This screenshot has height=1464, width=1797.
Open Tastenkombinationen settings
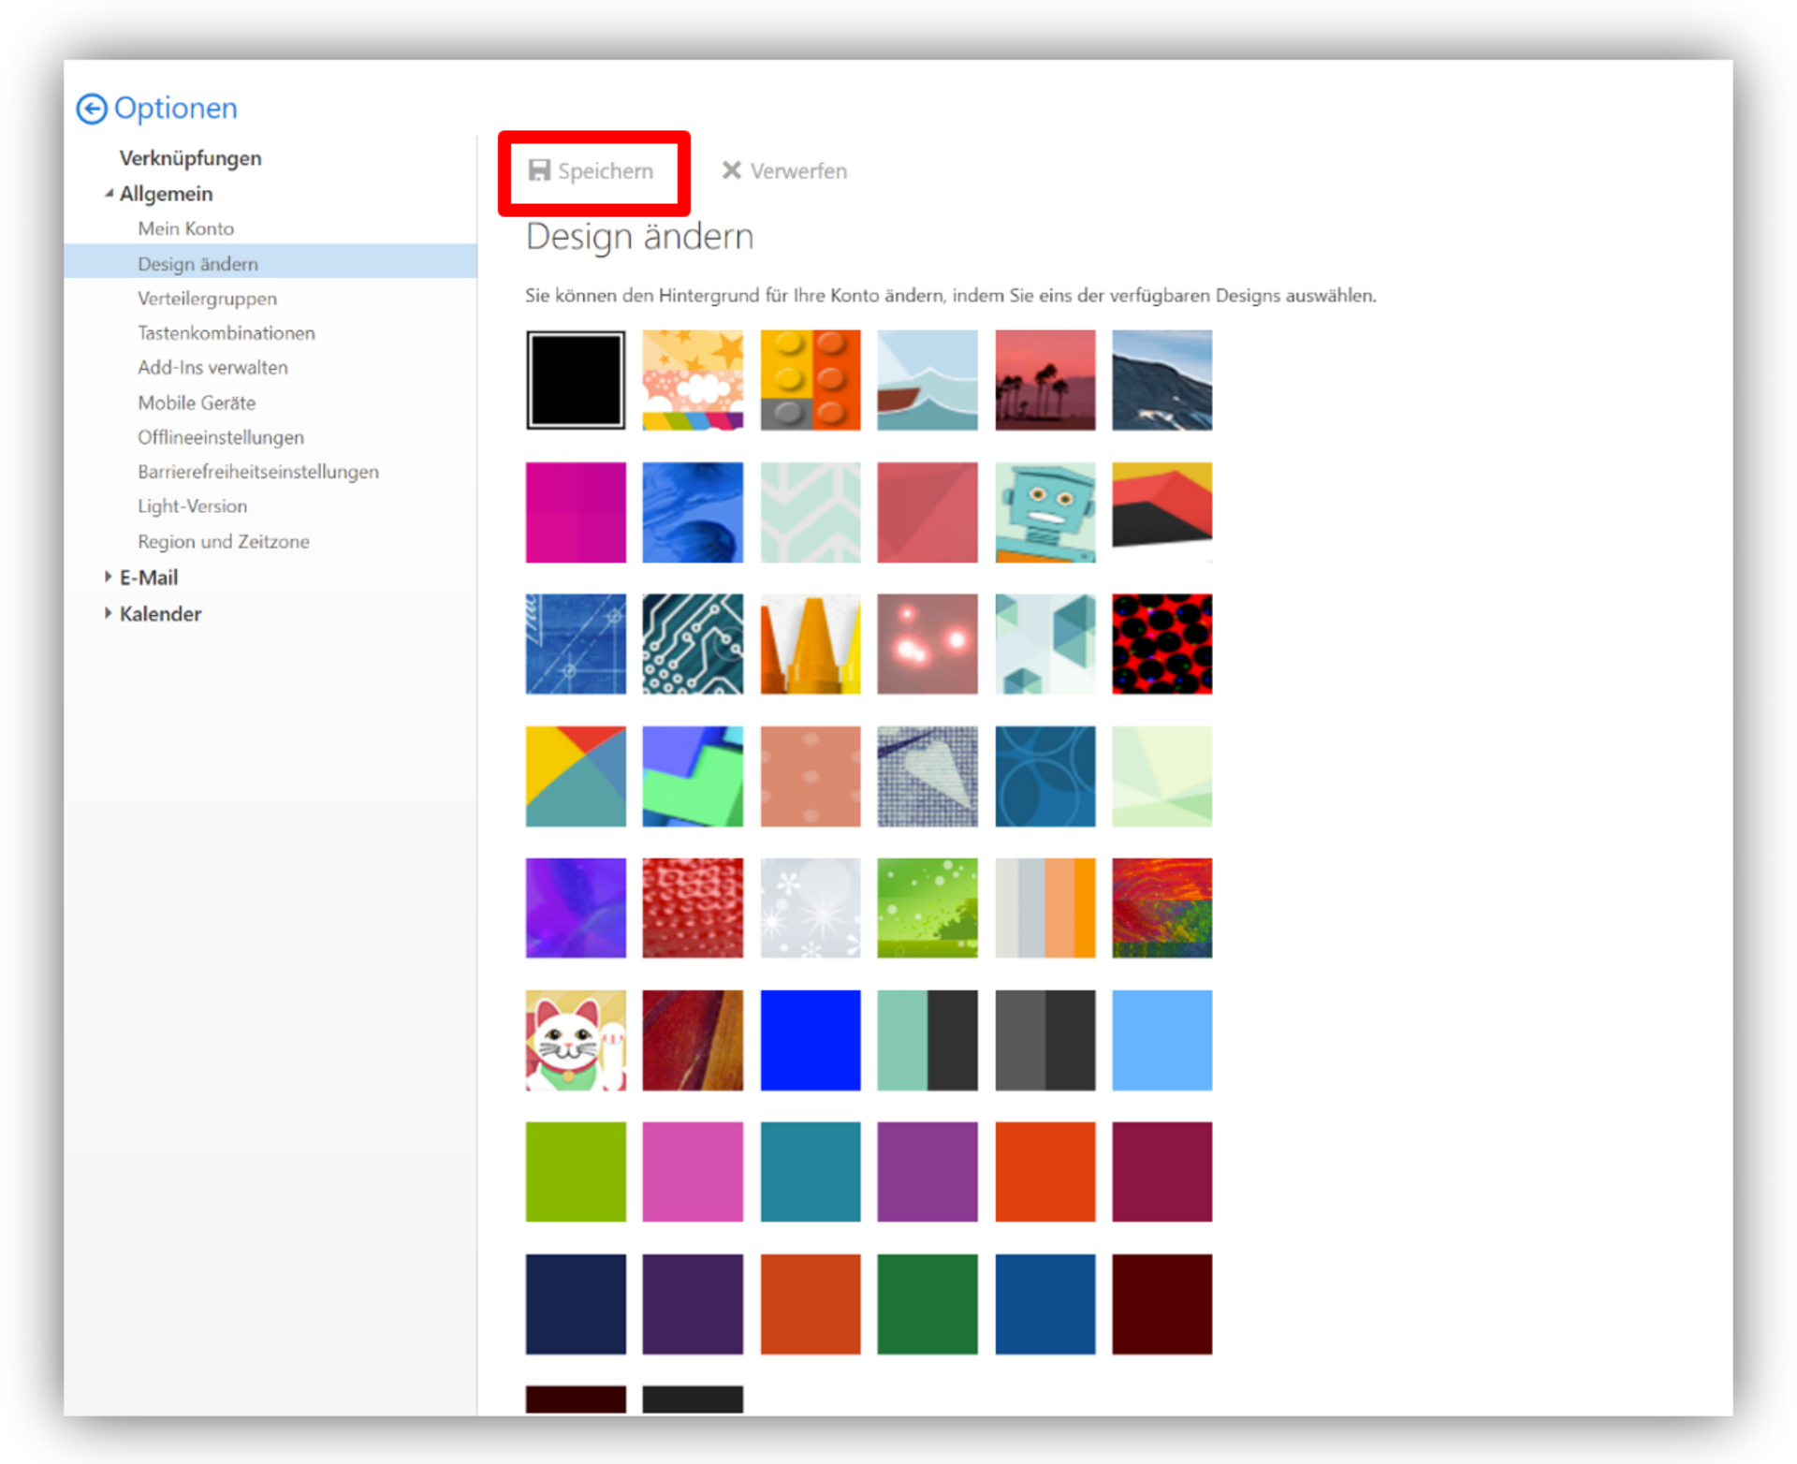click(x=226, y=333)
